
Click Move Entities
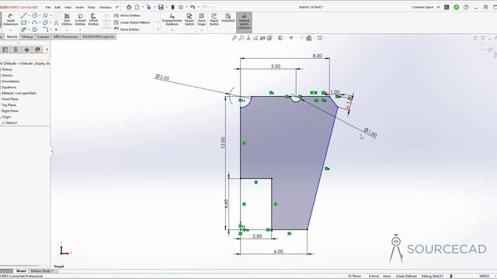click(x=127, y=29)
